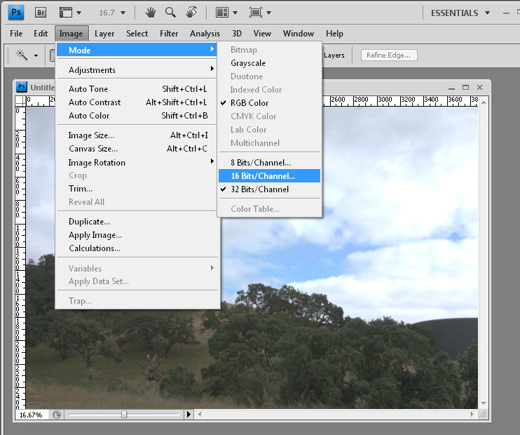Expand the zoom level 16.7 dropdown
This screenshot has height=435, width=520.
123,13
